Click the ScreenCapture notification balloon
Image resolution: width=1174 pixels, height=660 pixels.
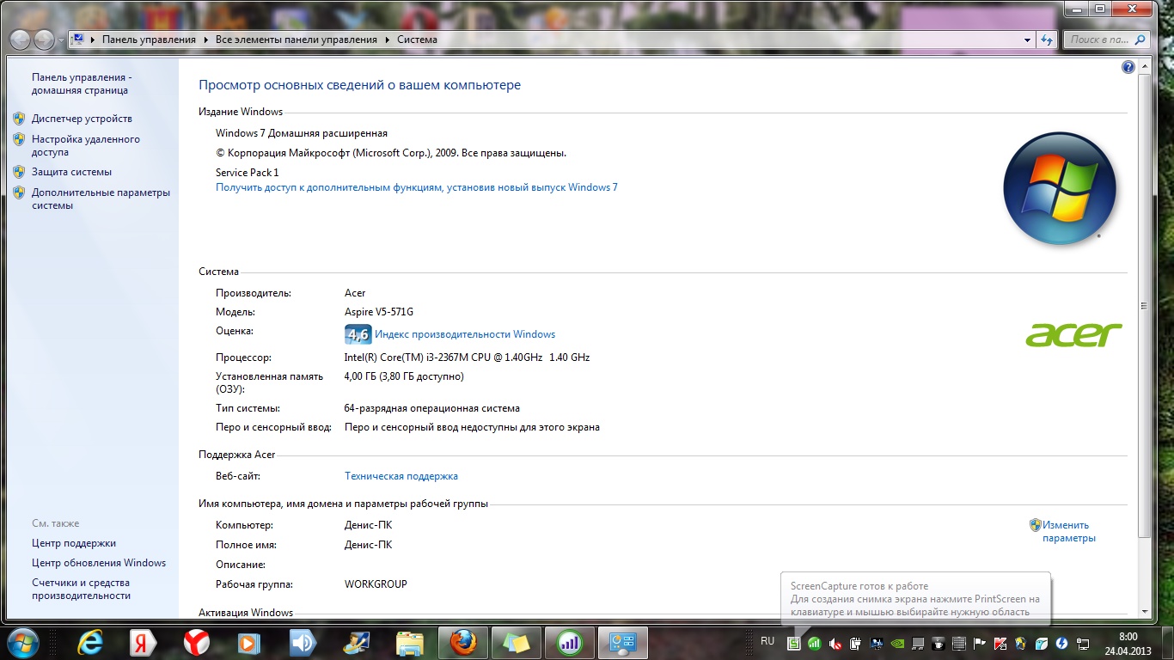tap(915, 599)
